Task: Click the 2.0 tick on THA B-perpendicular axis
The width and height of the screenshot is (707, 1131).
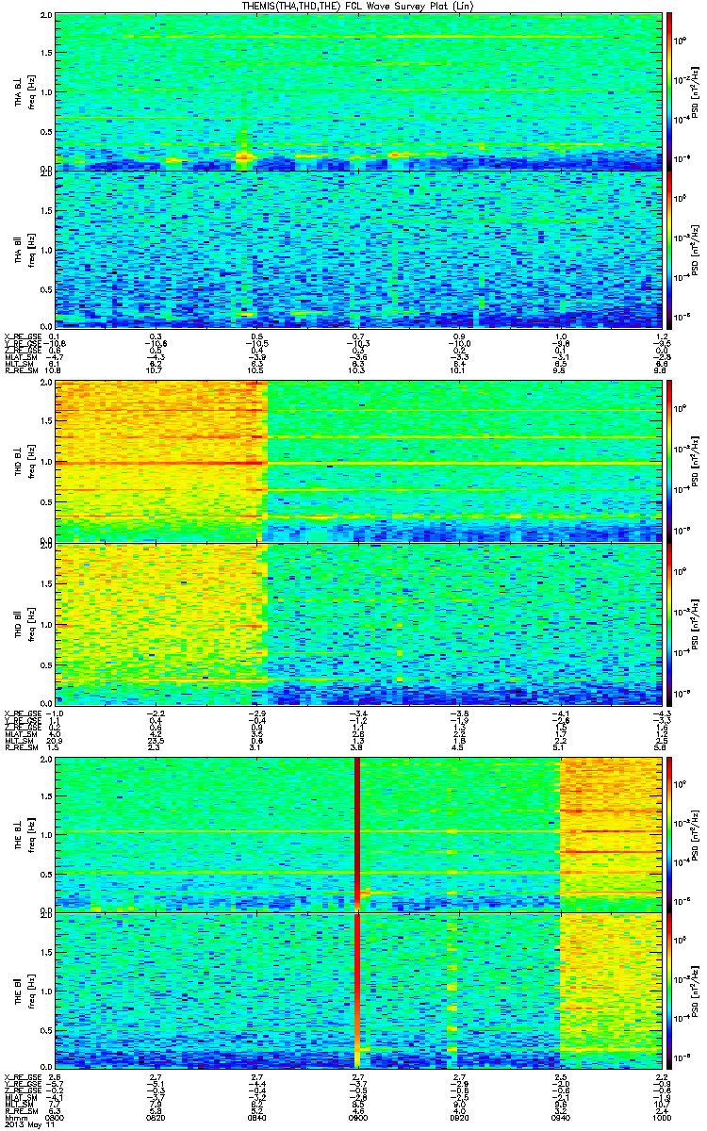Action: [46, 17]
